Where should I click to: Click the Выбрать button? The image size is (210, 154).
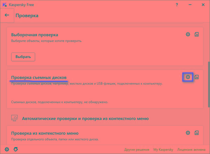[23, 57]
